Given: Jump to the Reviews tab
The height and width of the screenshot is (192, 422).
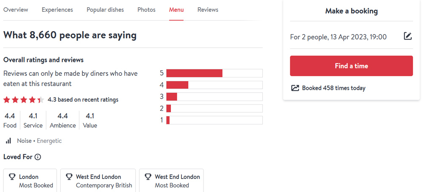Looking at the screenshot, I should pyautogui.click(x=208, y=10).
